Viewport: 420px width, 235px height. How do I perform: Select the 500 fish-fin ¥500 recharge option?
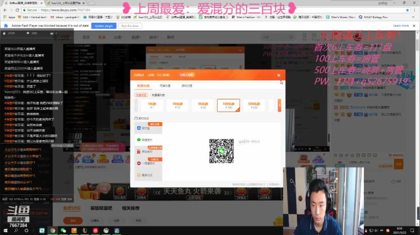(x=254, y=105)
